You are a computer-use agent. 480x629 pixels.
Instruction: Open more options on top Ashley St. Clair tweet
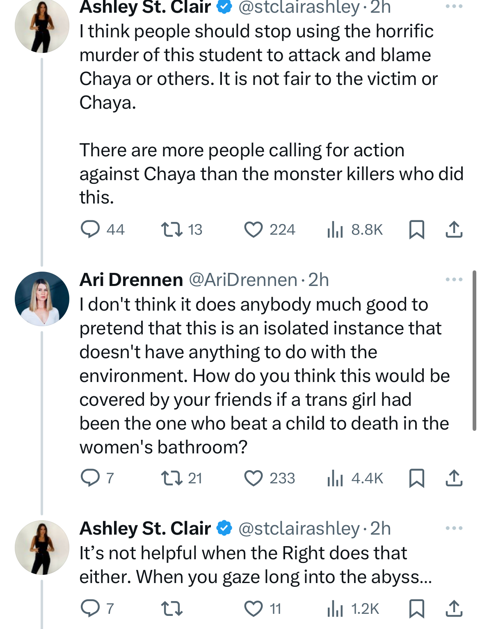(x=454, y=7)
